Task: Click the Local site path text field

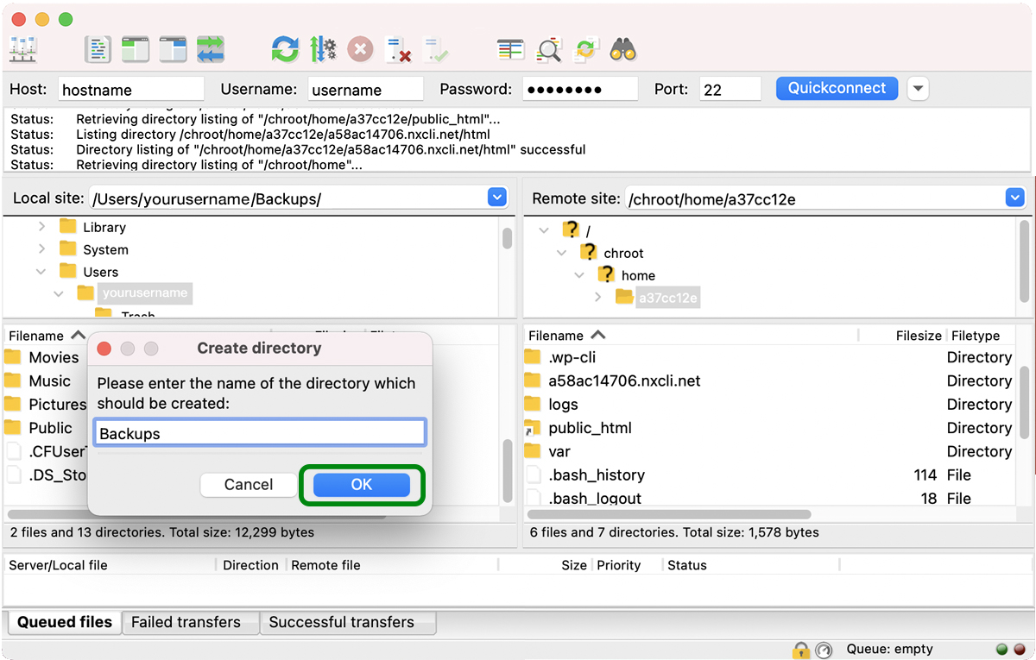Action: 287,198
